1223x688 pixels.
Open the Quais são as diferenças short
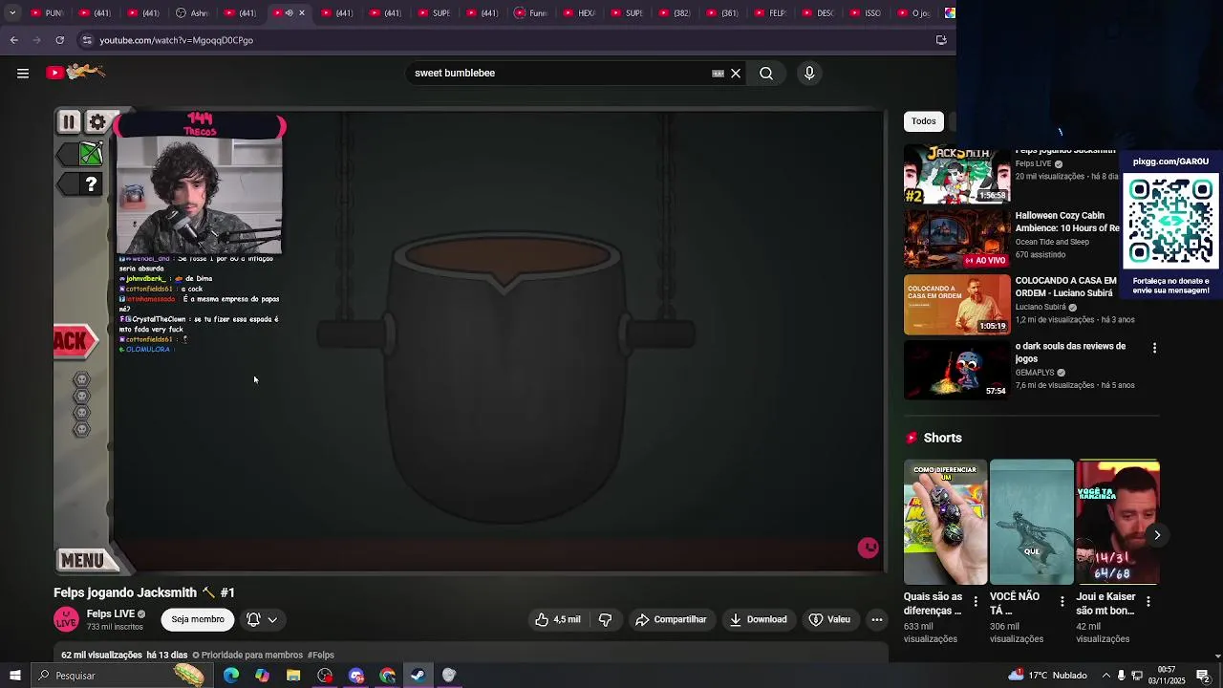click(945, 522)
